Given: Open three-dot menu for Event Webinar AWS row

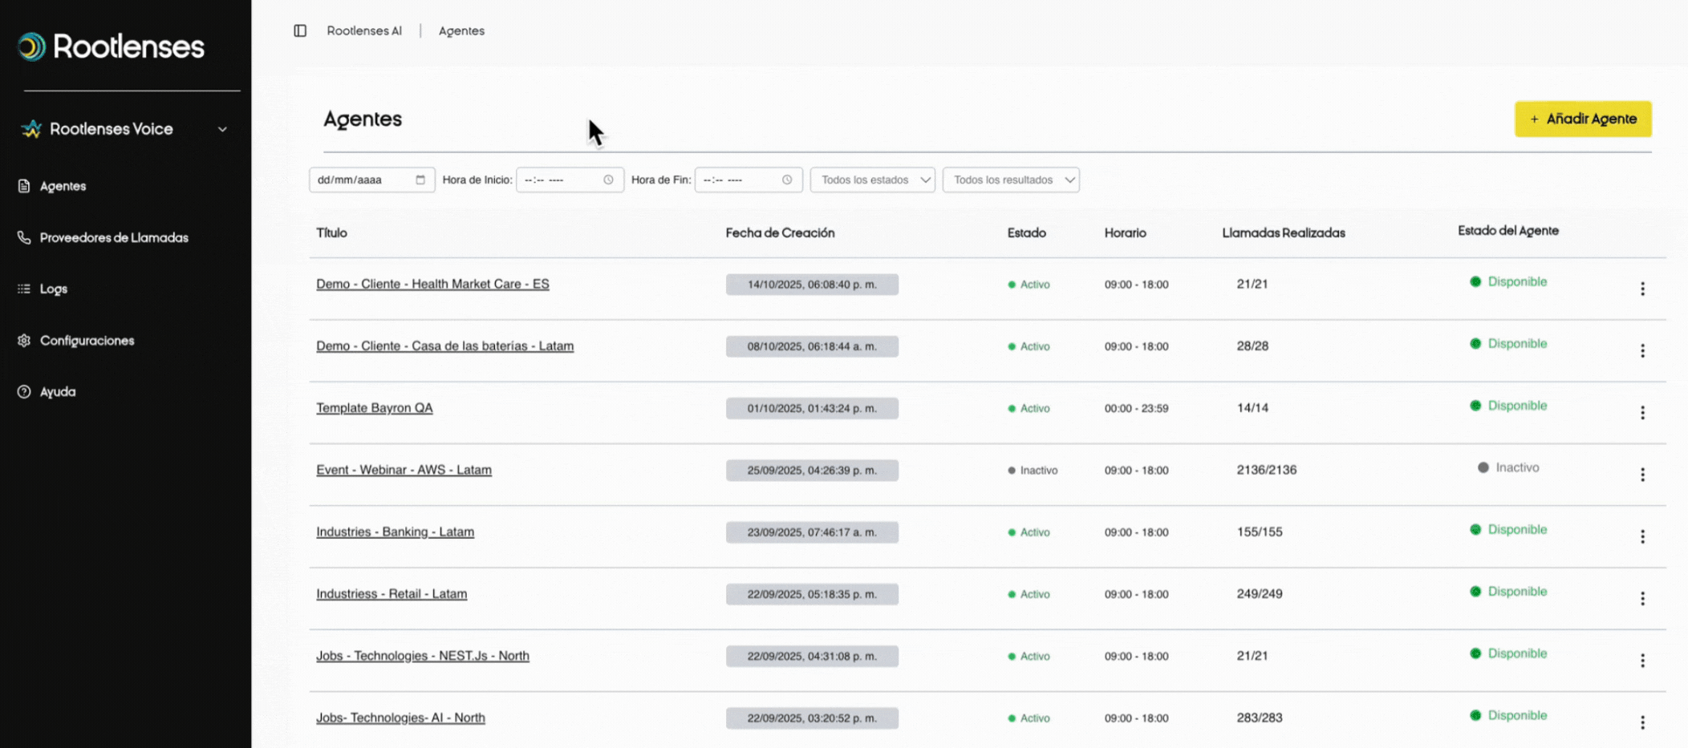Looking at the screenshot, I should 1642,475.
